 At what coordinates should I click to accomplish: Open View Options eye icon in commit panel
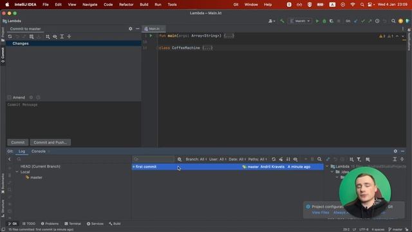click(x=55, y=37)
